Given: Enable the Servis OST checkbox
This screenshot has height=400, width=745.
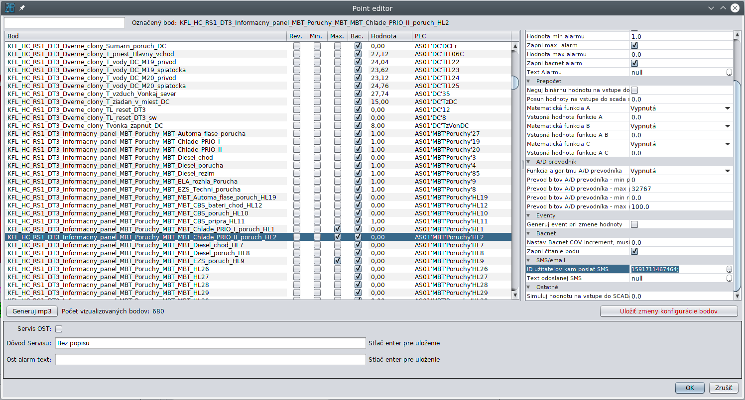Looking at the screenshot, I should pos(59,329).
